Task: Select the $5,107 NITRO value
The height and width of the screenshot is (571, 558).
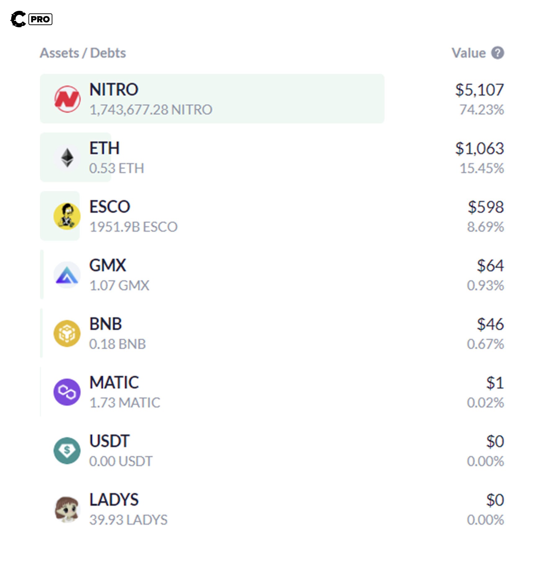Action: click(x=479, y=90)
